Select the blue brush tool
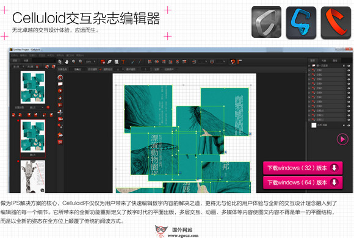 (133, 62)
